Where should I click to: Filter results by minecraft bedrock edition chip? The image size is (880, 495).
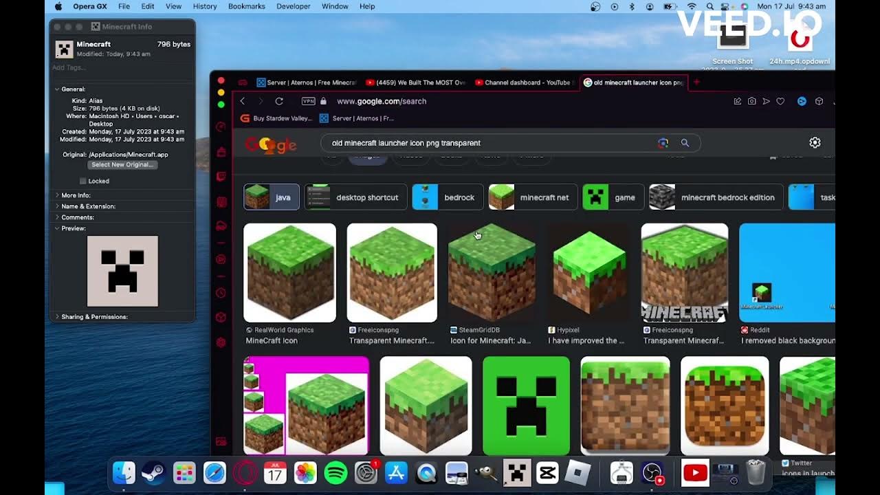coord(716,197)
